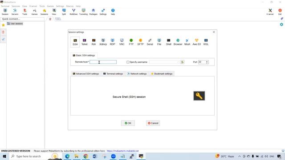Open the Tunneling toolbar button
285x160 pixels.
[x=83, y=12]
